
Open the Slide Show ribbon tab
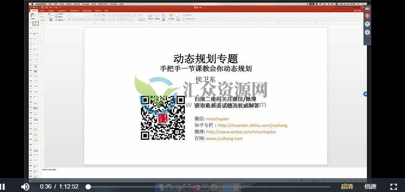[87, 10]
